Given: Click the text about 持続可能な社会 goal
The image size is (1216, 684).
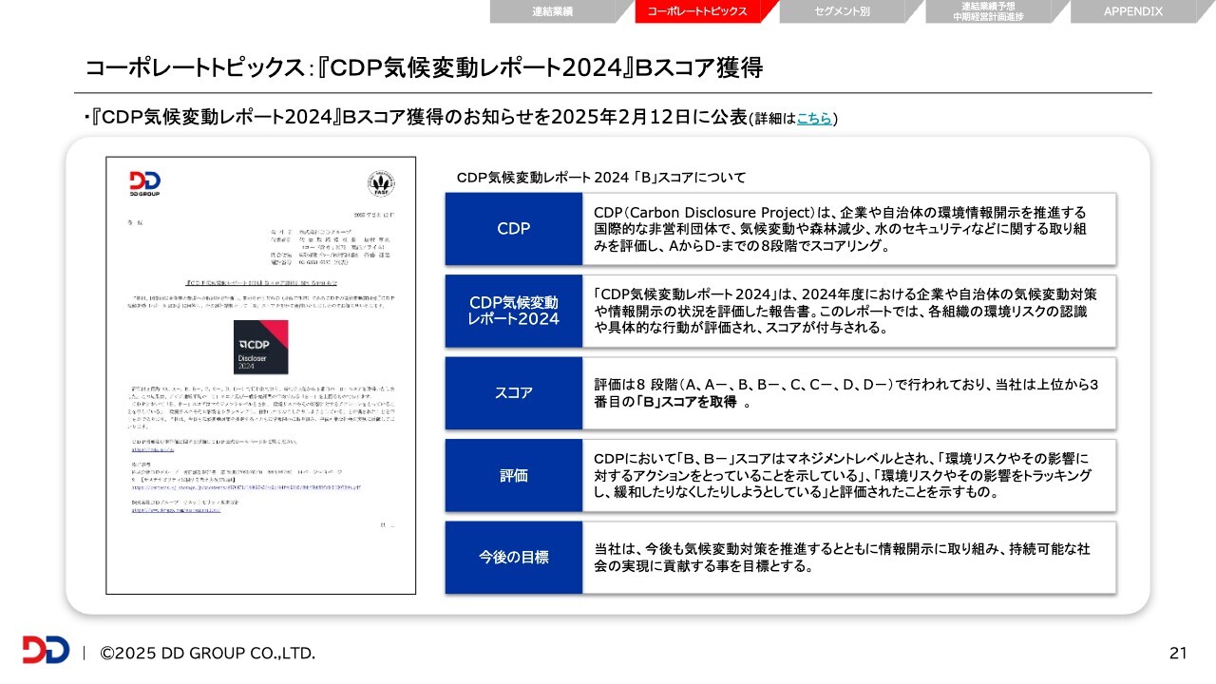Looking at the screenshot, I should (842, 558).
